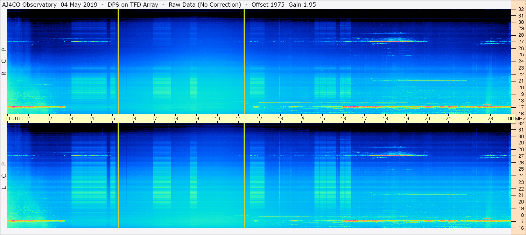Viewport: 526px width, 235px height.
Task: Click red calibration line after 11 UTC in LCP
Action: (244, 176)
